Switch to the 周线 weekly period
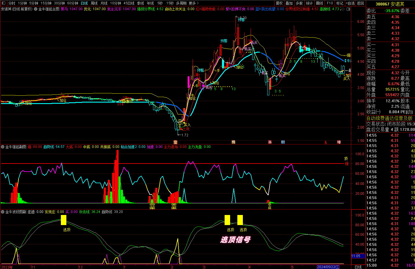 coord(94,3)
